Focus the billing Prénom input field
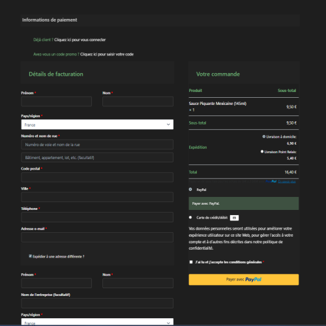Viewport: 326px width, 326px height. (57, 102)
